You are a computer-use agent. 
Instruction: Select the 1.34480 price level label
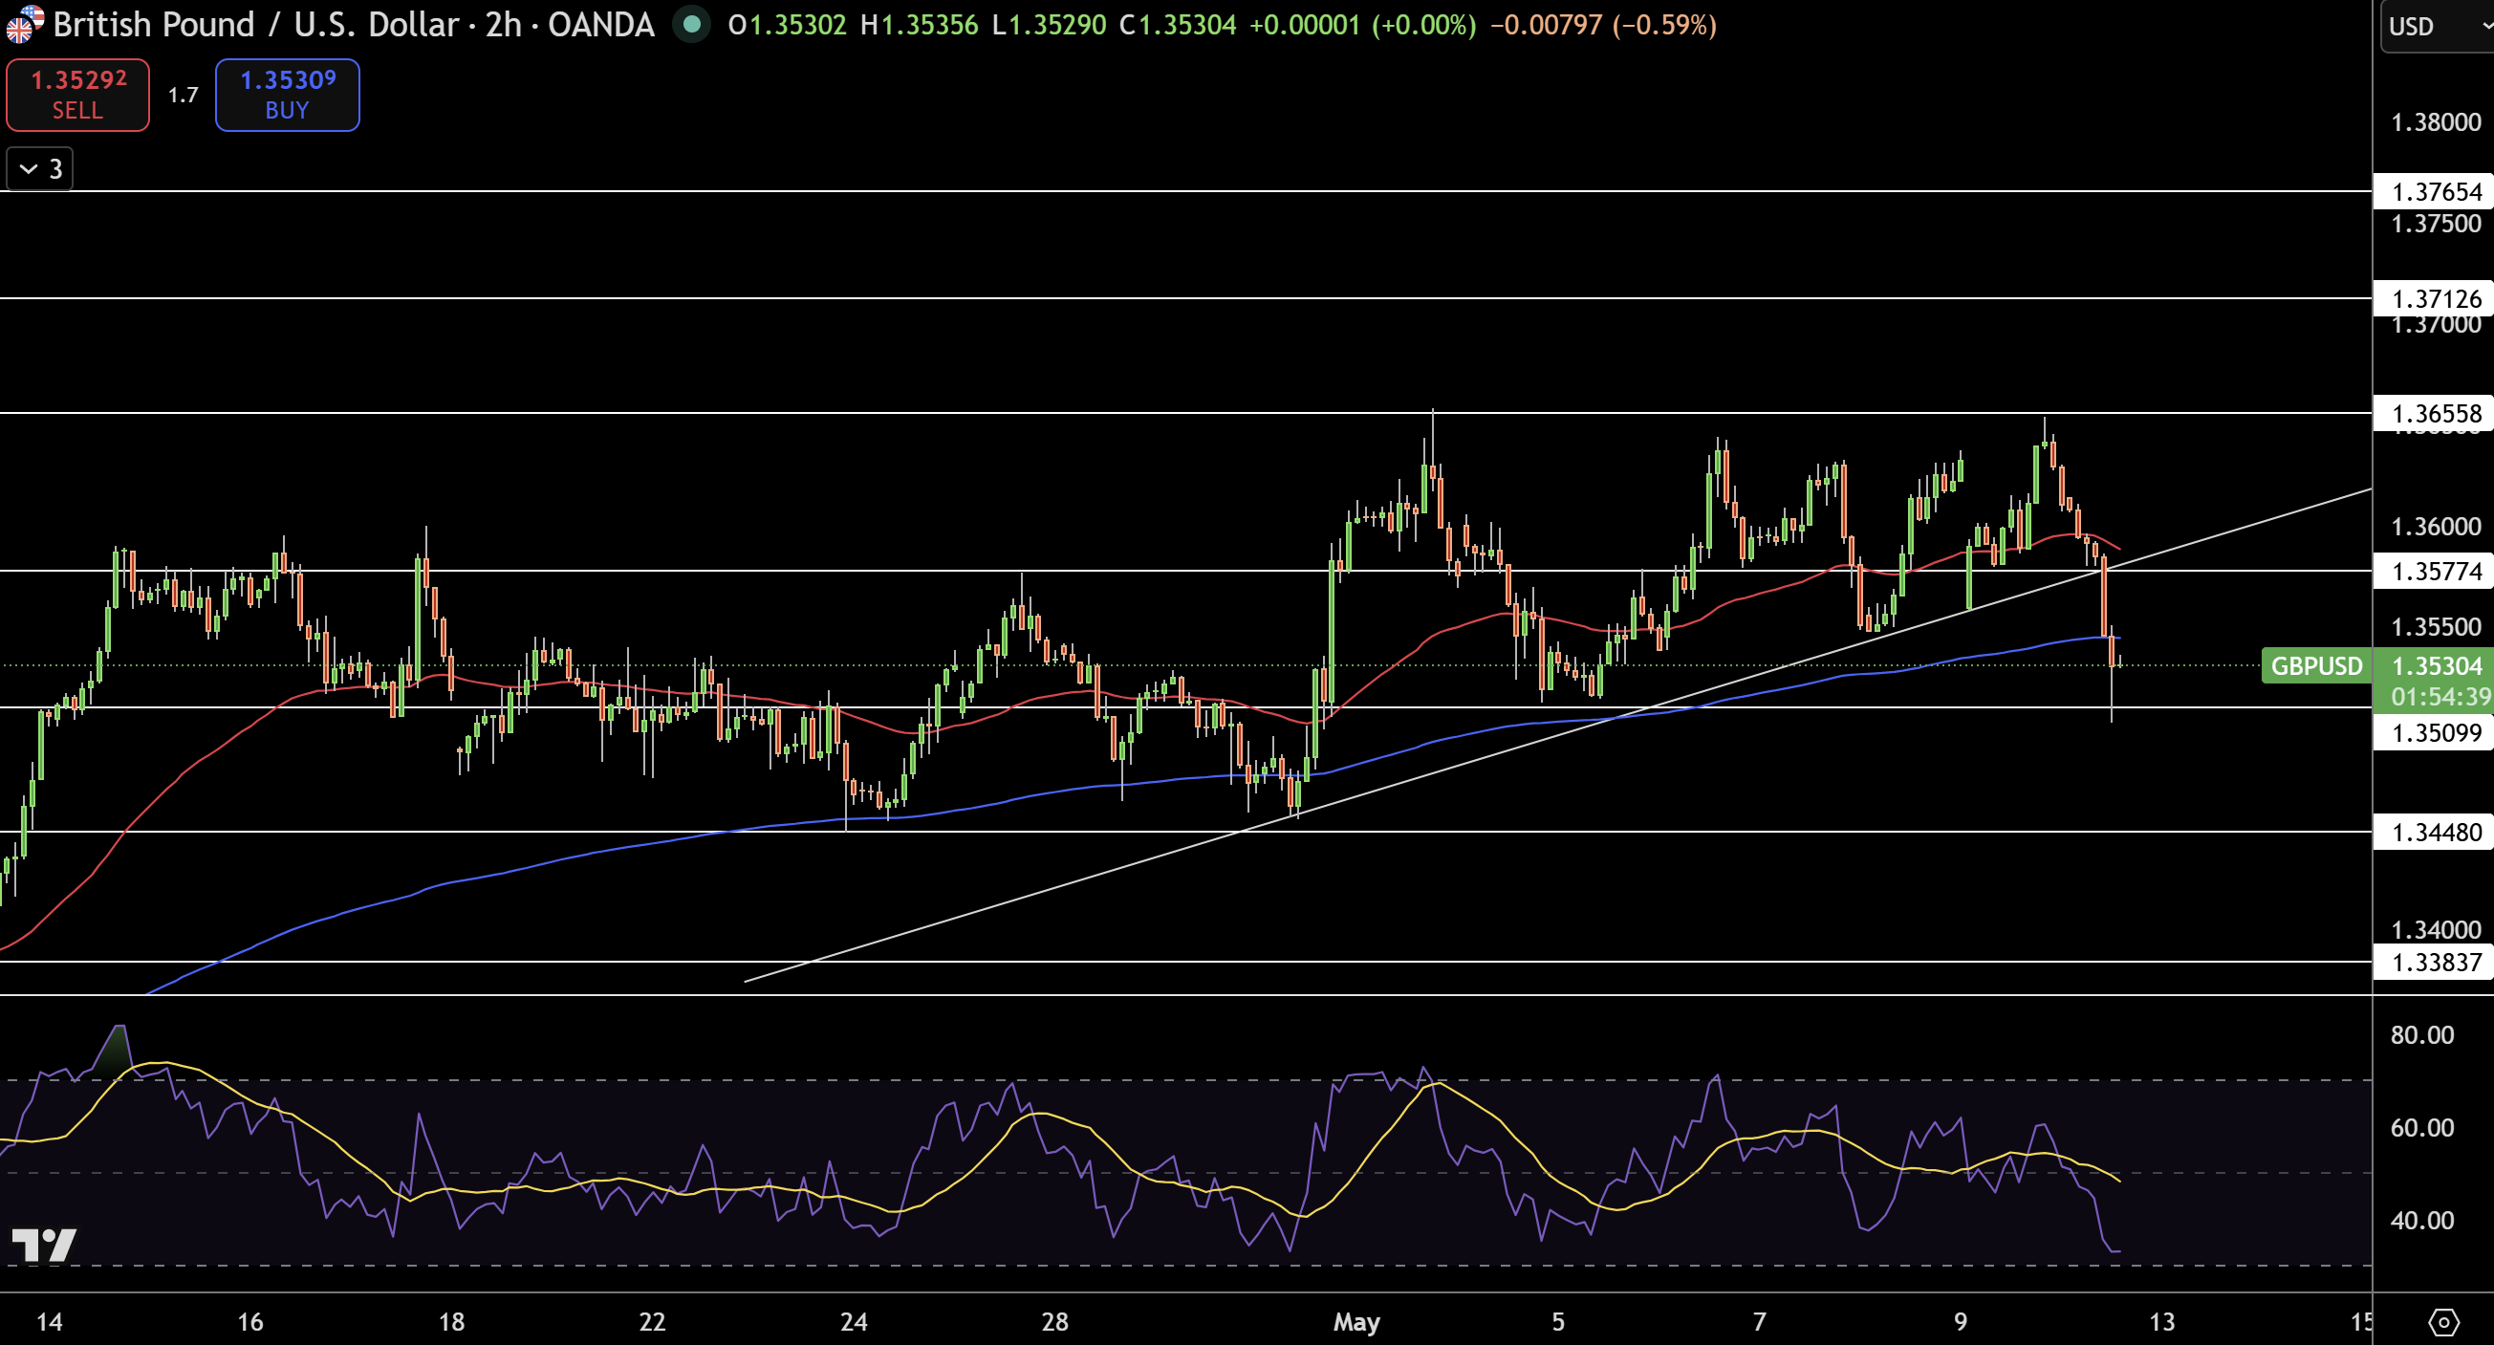pos(2434,832)
